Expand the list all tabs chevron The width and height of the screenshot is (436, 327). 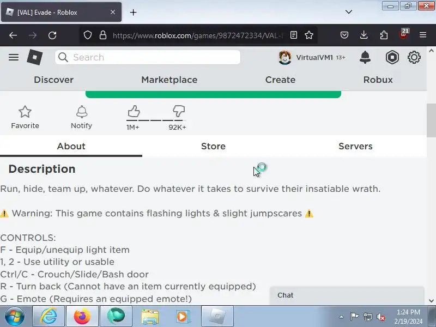pos(349,12)
